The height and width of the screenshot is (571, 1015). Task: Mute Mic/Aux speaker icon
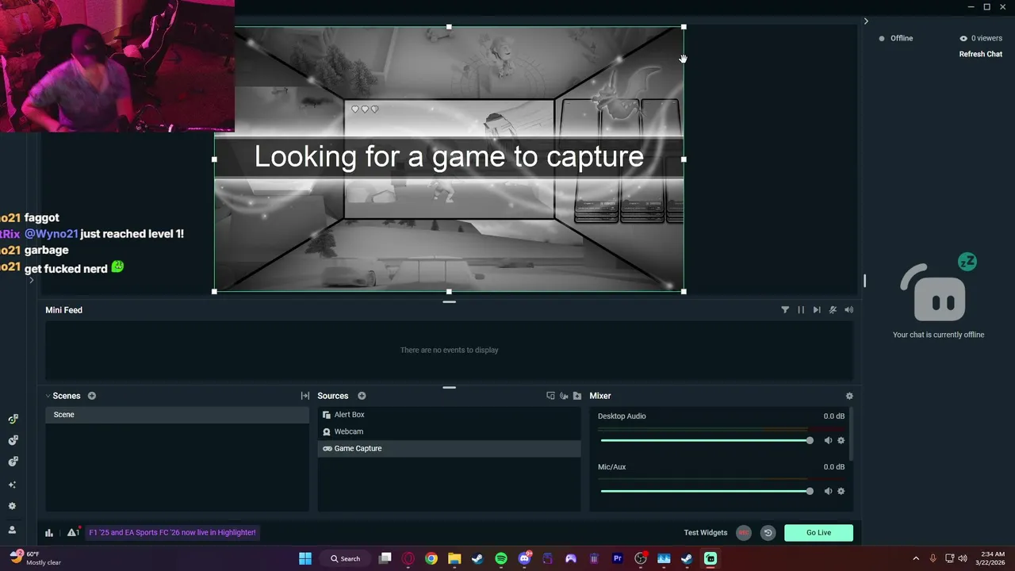coord(828,491)
